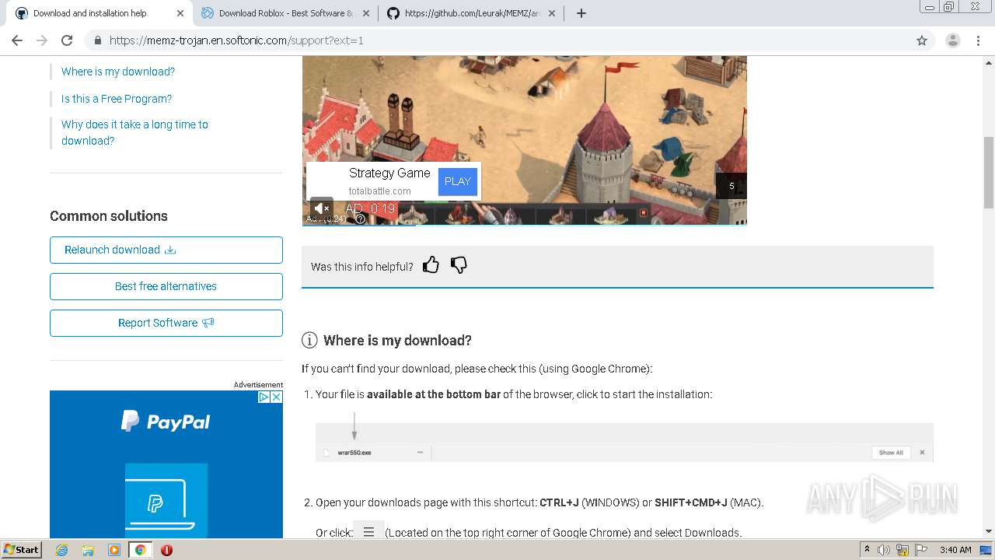Launch Internet Explorer from the taskbar
The height and width of the screenshot is (560, 995).
(61, 550)
